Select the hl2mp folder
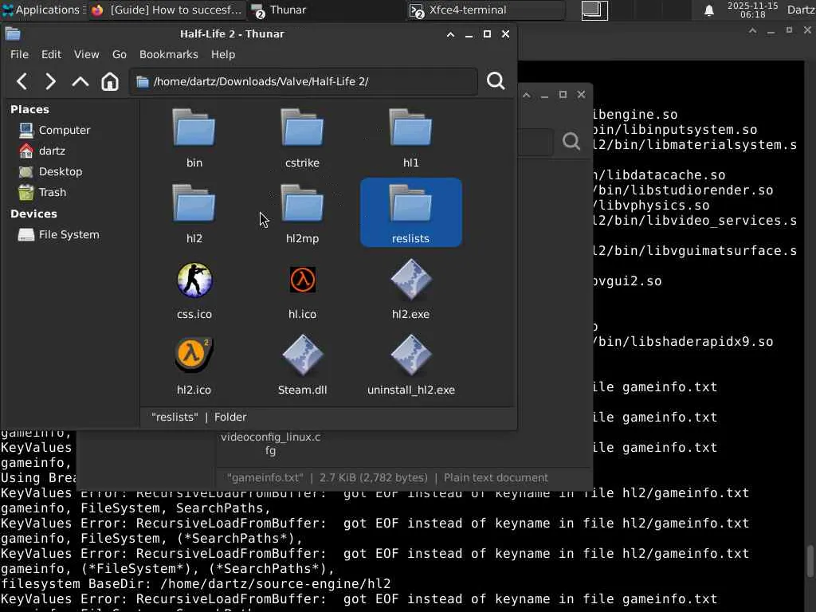 click(302, 214)
